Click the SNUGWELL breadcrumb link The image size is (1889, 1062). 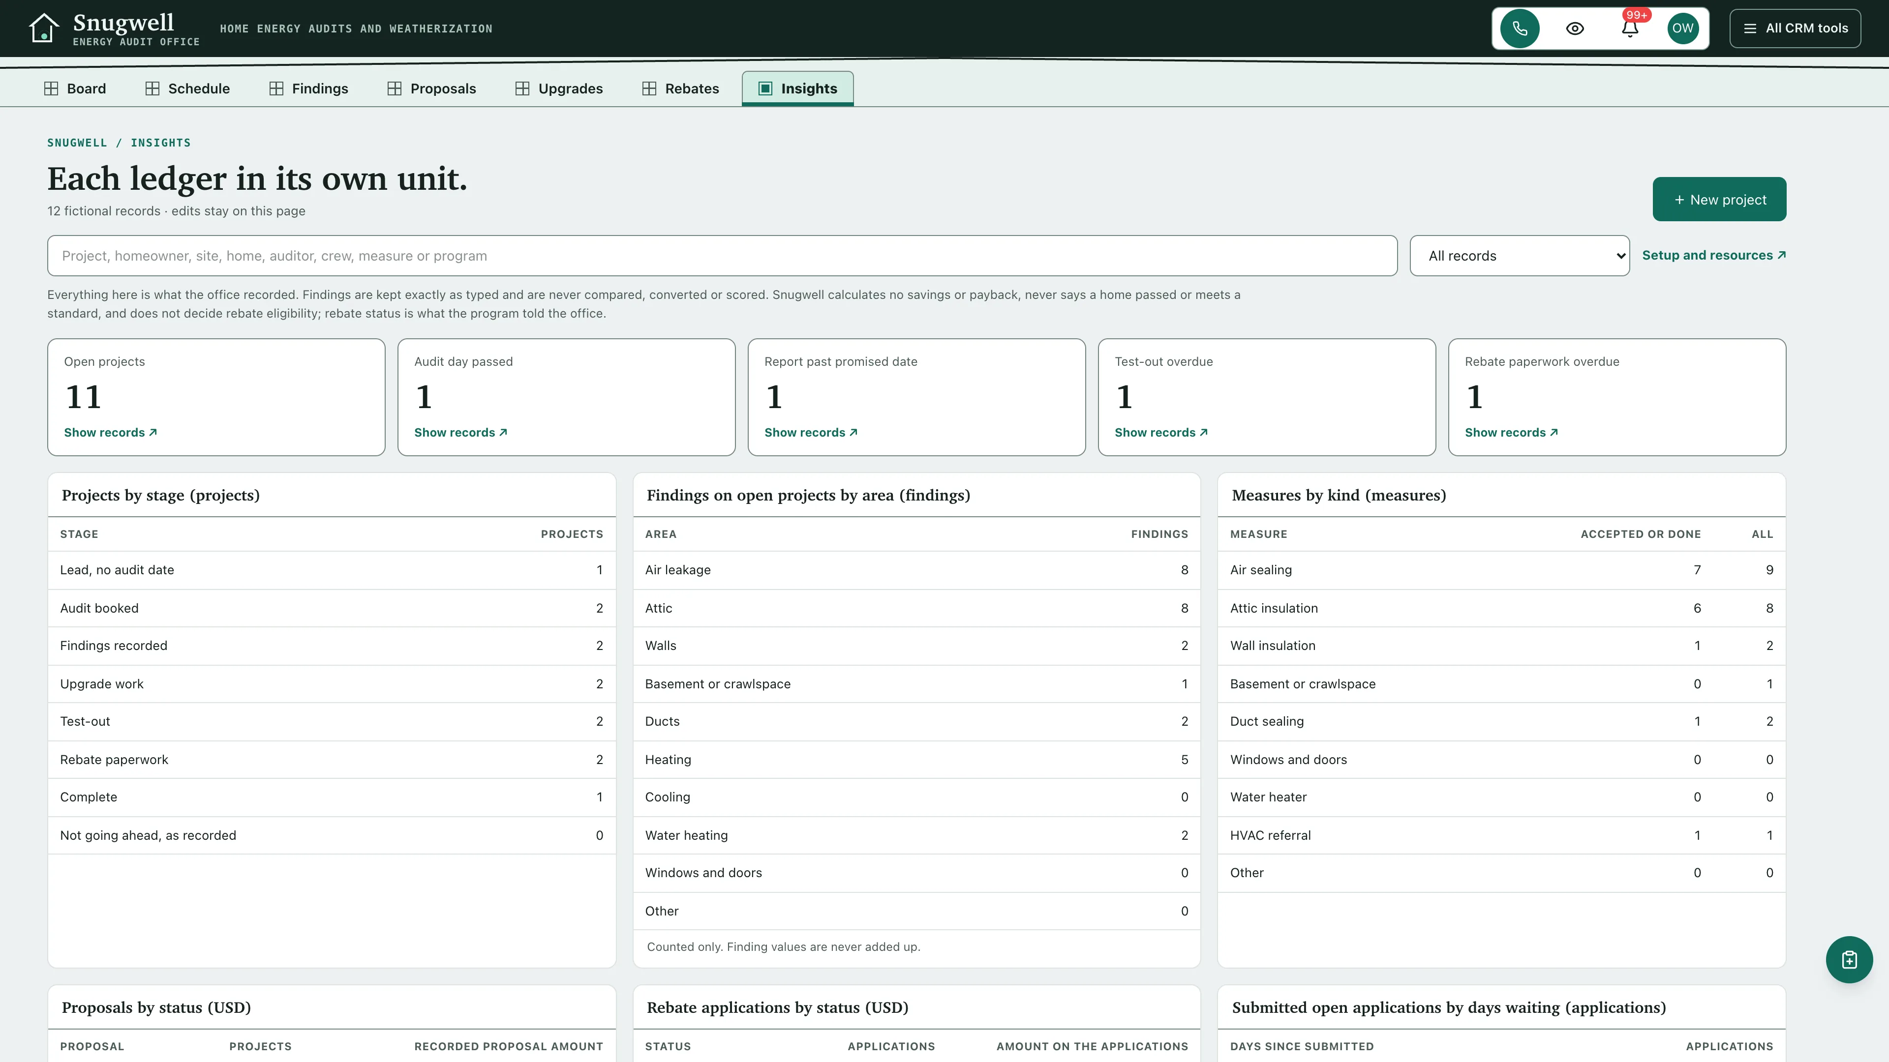click(x=77, y=143)
